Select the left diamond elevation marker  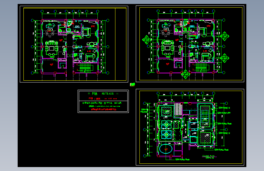point(147,40)
